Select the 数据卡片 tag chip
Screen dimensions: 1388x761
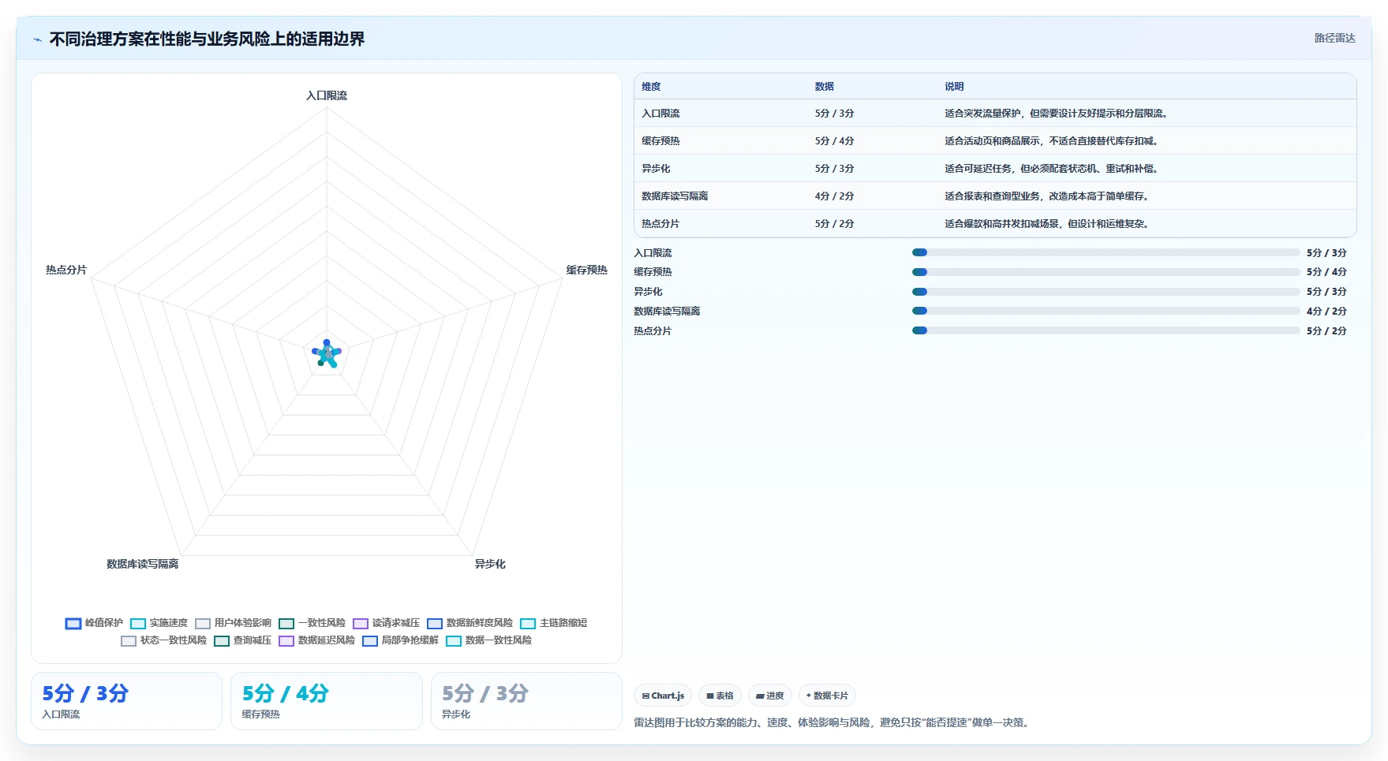click(827, 696)
